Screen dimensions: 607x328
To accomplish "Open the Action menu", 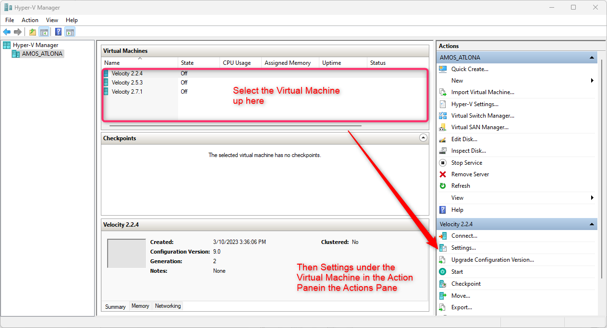I will [x=30, y=20].
